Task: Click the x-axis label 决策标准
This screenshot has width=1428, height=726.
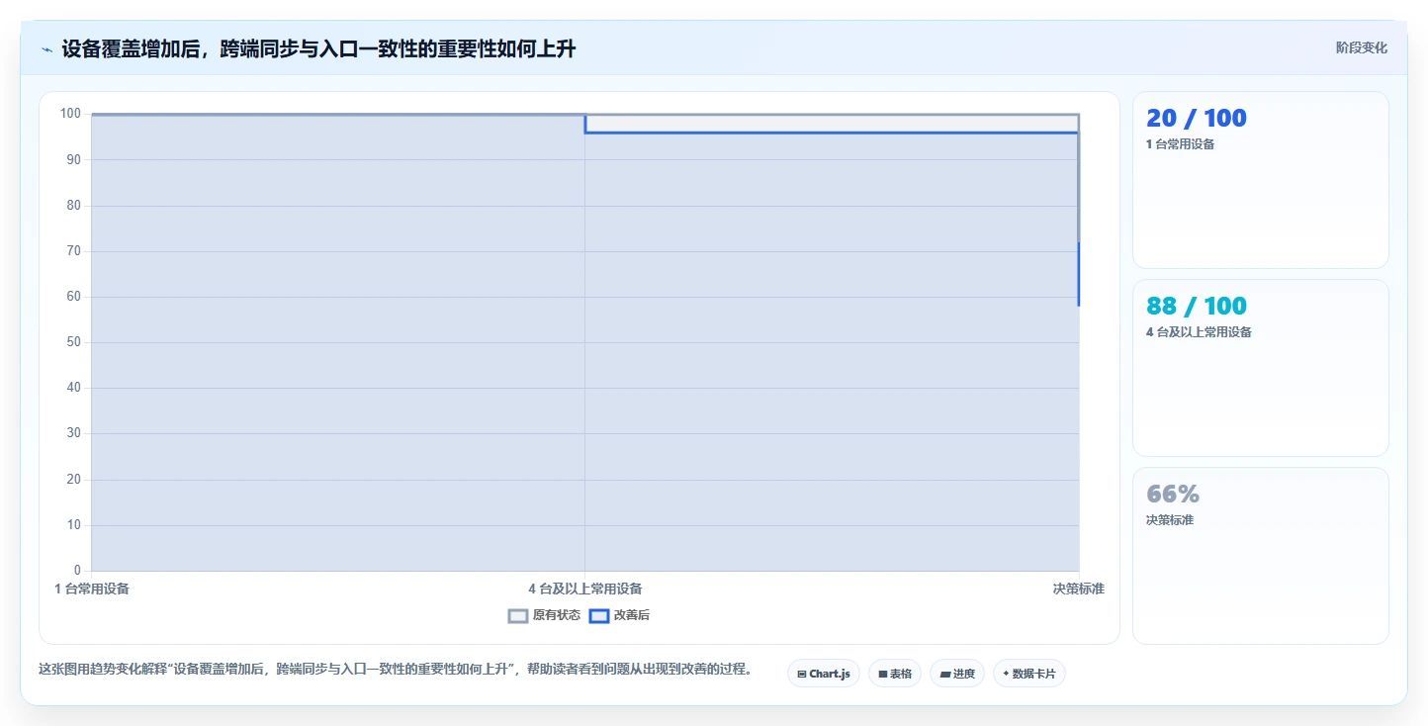Action: (x=1078, y=589)
